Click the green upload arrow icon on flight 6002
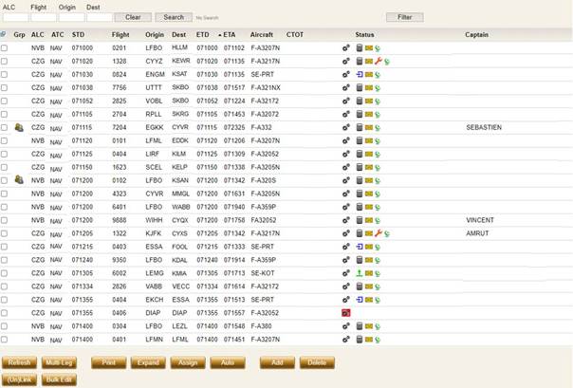Image resolution: width=573 pixels, height=388 pixels. click(360, 273)
